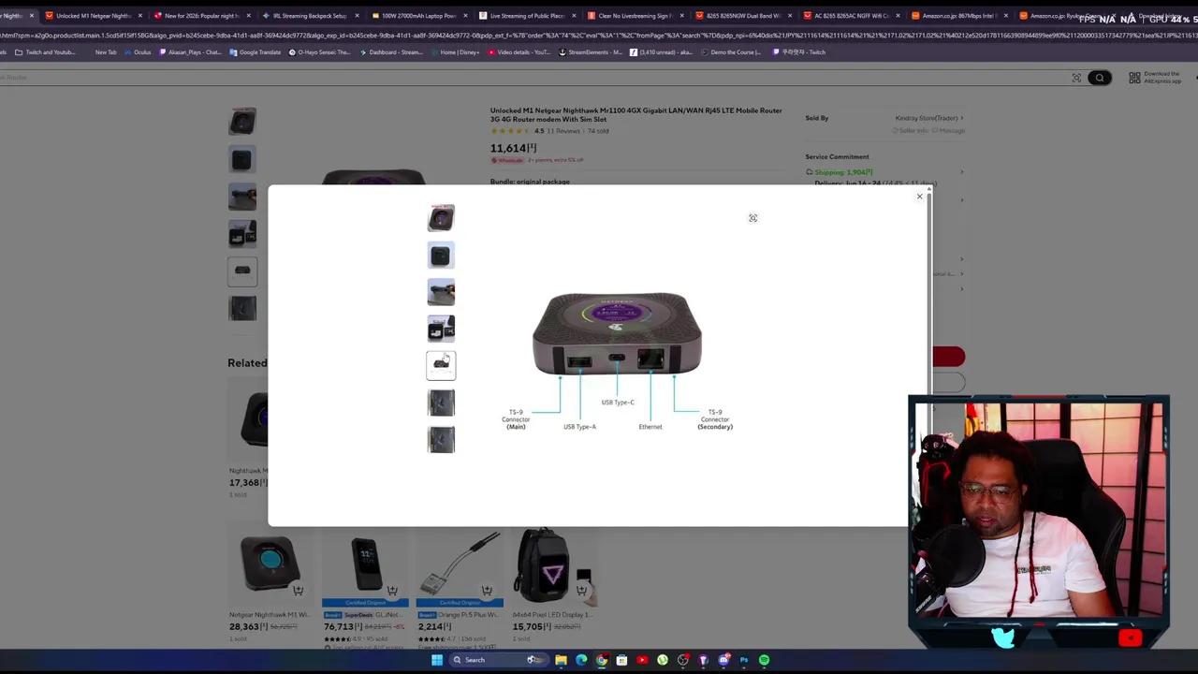Close the 100W 27000mAh Laptop Power tab
Image resolution: width=1198 pixels, height=674 pixels.
[x=465, y=16]
